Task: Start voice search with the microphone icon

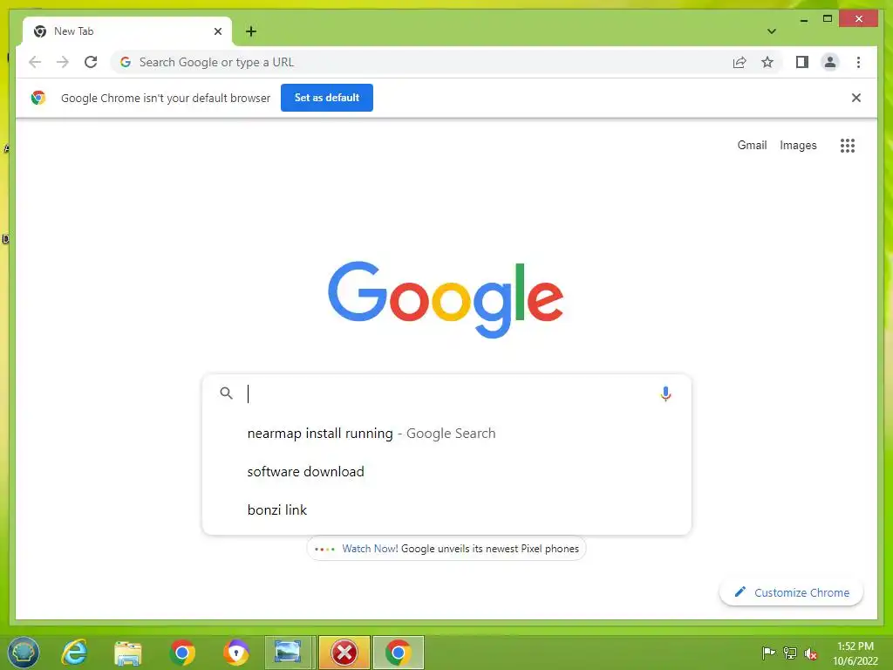Action: pos(665,393)
